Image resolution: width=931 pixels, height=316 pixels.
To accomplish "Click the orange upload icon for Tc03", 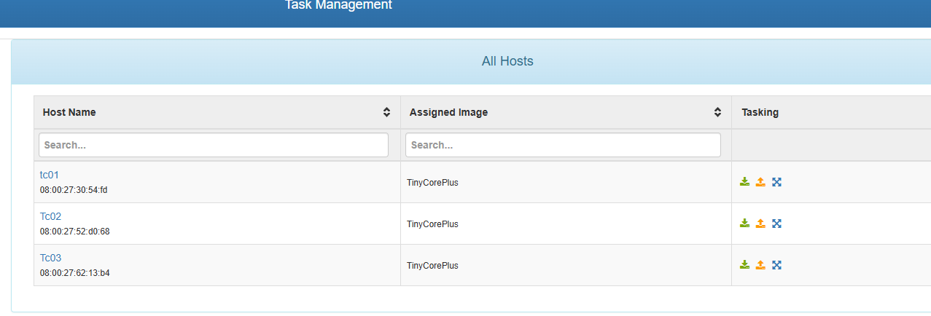I will (x=760, y=265).
